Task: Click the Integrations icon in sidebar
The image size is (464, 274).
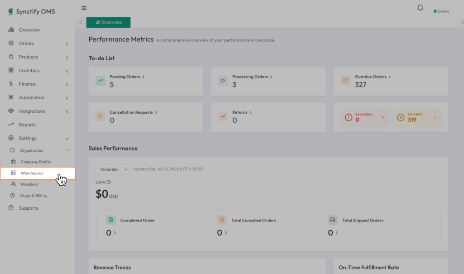Action: pos(11,111)
